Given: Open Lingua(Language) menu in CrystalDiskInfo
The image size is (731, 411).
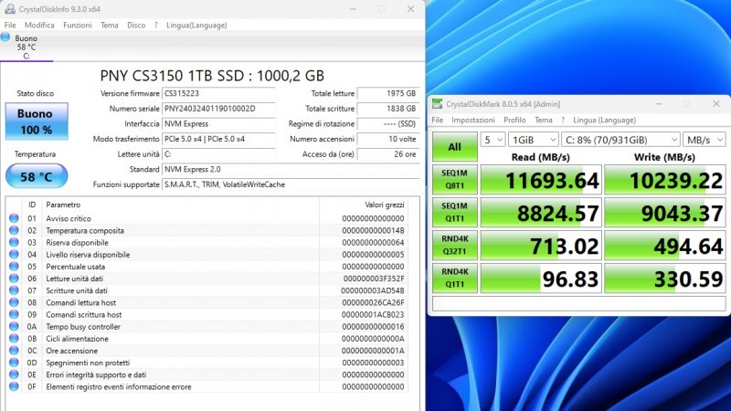Looking at the screenshot, I should [x=196, y=26].
